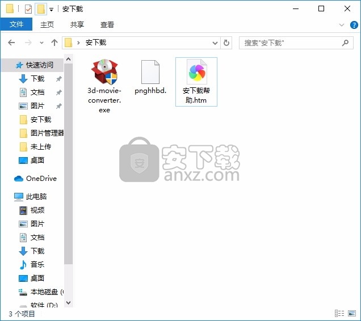Viewport: 361px width, 321px height.
Task: Click the new folder icon in title bar
Action: point(41,9)
